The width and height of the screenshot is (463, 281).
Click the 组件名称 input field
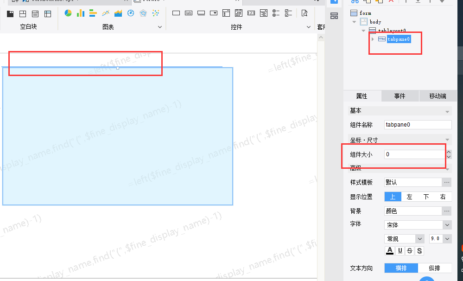coord(418,125)
